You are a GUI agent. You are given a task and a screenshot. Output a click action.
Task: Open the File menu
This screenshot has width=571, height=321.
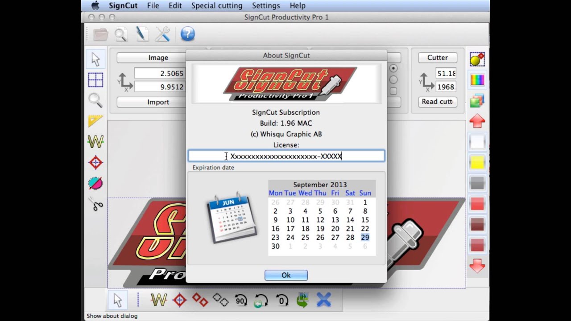[153, 6]
